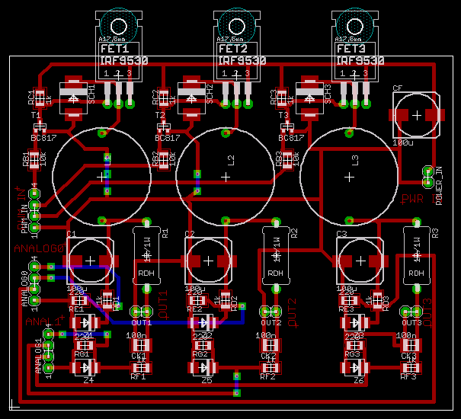Pick the SCH1 Schottky diode symbol

click(73, 98)
